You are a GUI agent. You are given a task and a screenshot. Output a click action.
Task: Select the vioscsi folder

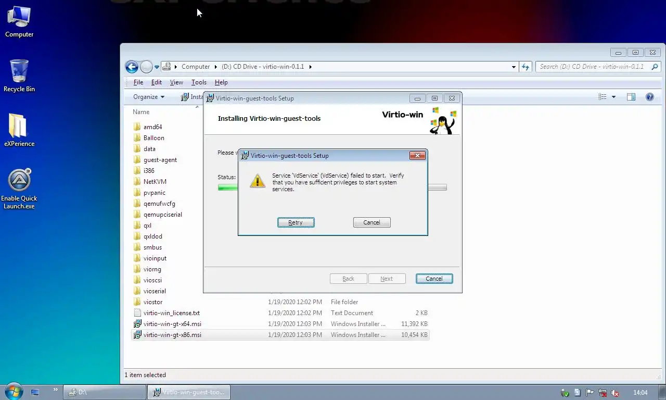[x=152, y=280]
